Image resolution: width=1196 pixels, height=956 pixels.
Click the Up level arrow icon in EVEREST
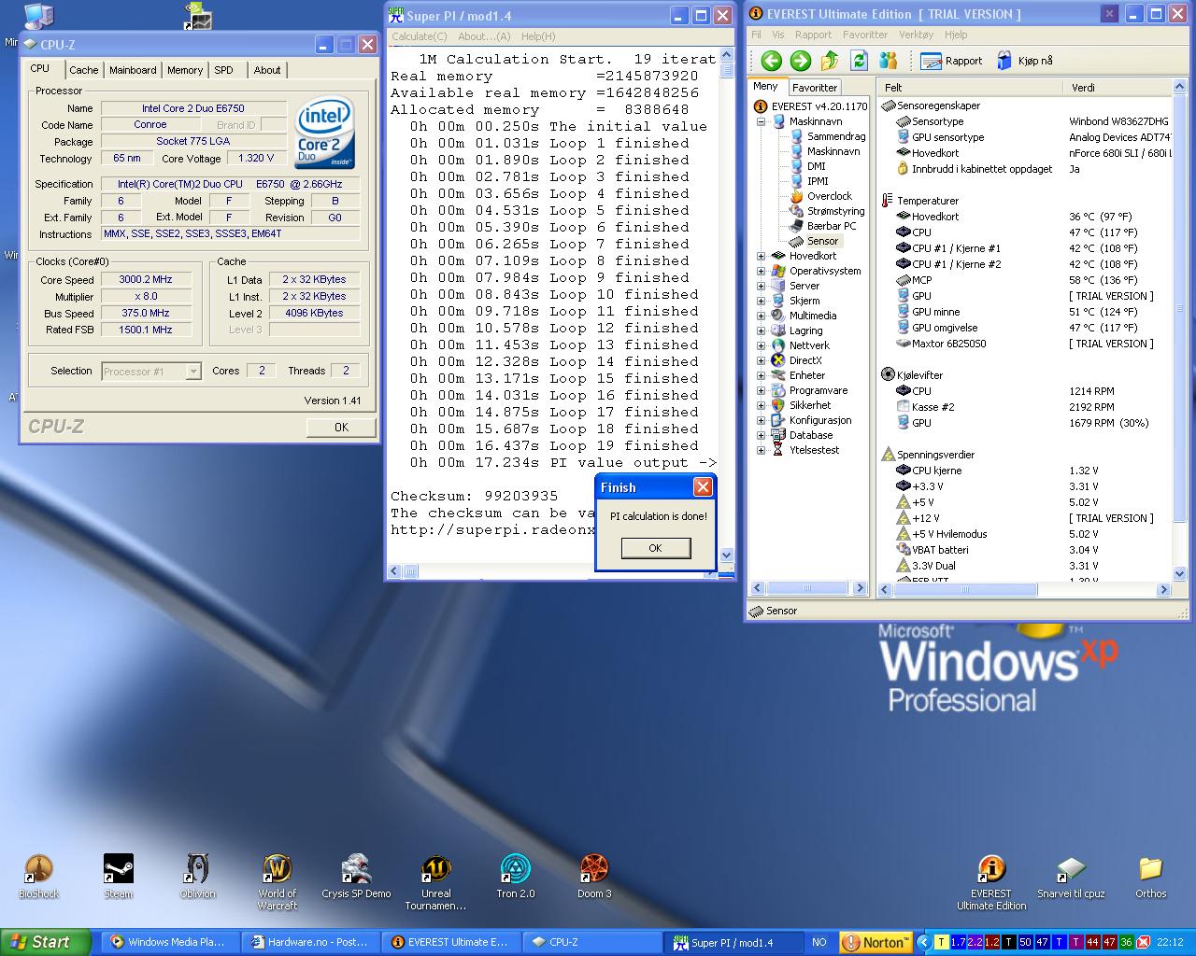click(x=830, y=61)
